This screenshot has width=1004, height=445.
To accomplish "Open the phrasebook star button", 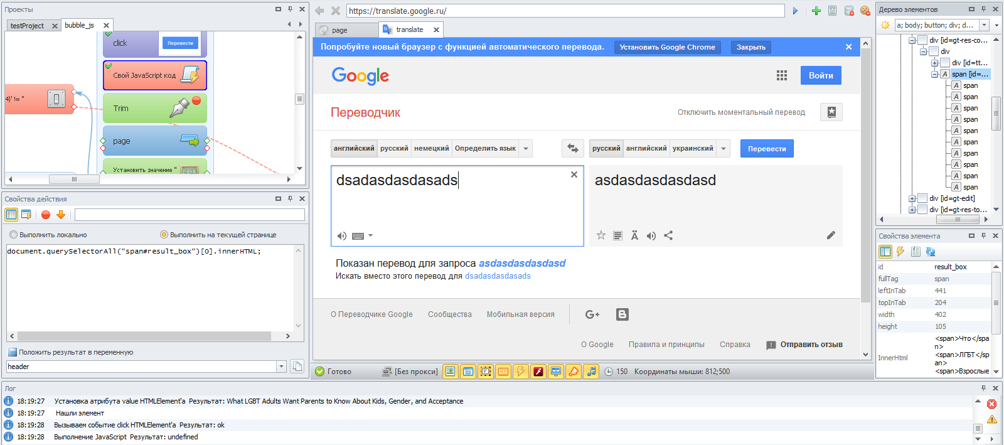I will (831, 112).
